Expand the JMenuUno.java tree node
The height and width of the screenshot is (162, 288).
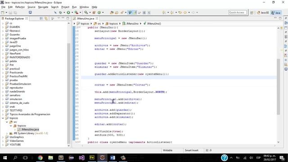(x=15, y=130)
